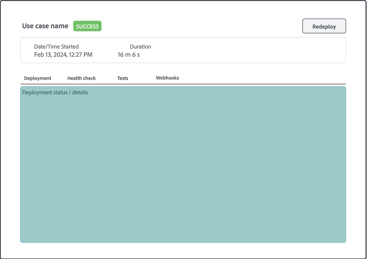367x259 pixels.
Task: Switch to the Deployment tab
Action: pos(37,78)
